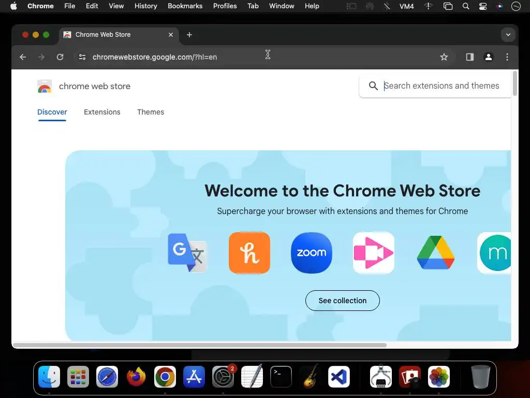The image size is (530, 398).
Task: Open the Zoom extension icon
Action: click(x=311, y=253)
